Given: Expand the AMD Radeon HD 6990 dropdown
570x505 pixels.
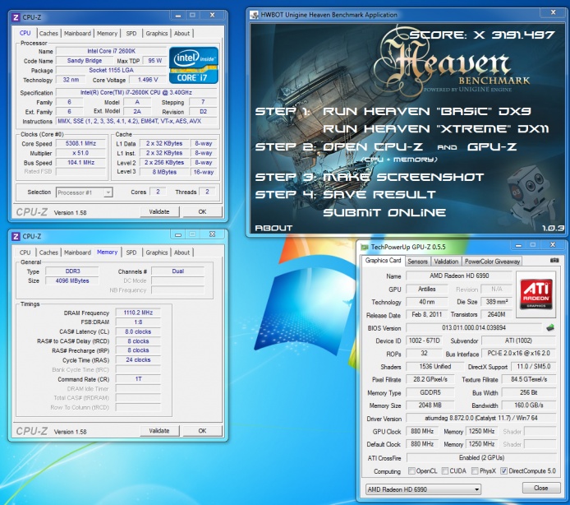Looking at the screenshot, I should (x=421, y=489).
